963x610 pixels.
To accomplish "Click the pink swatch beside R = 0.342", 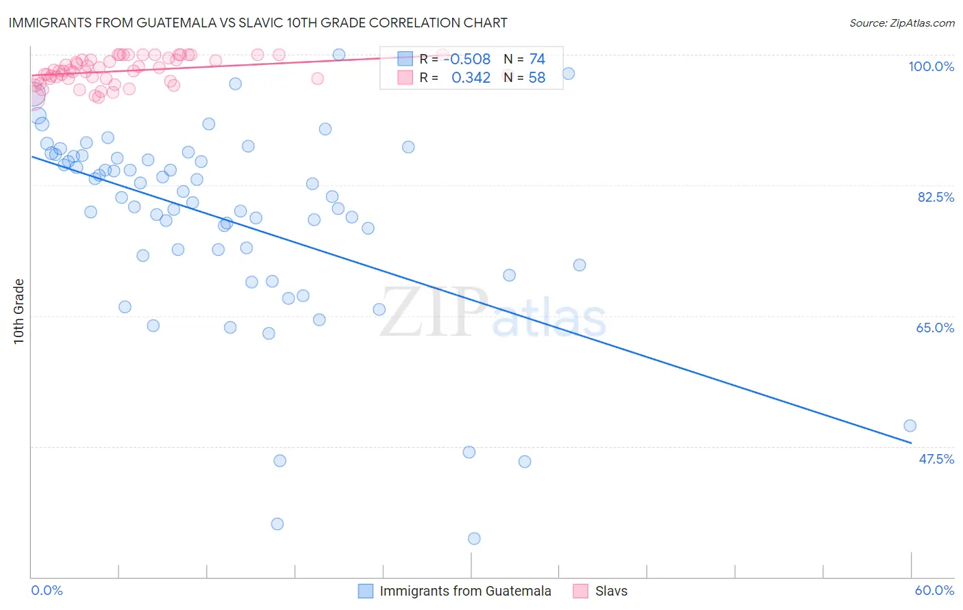I will pyautogui.click(x=405, y=77).
